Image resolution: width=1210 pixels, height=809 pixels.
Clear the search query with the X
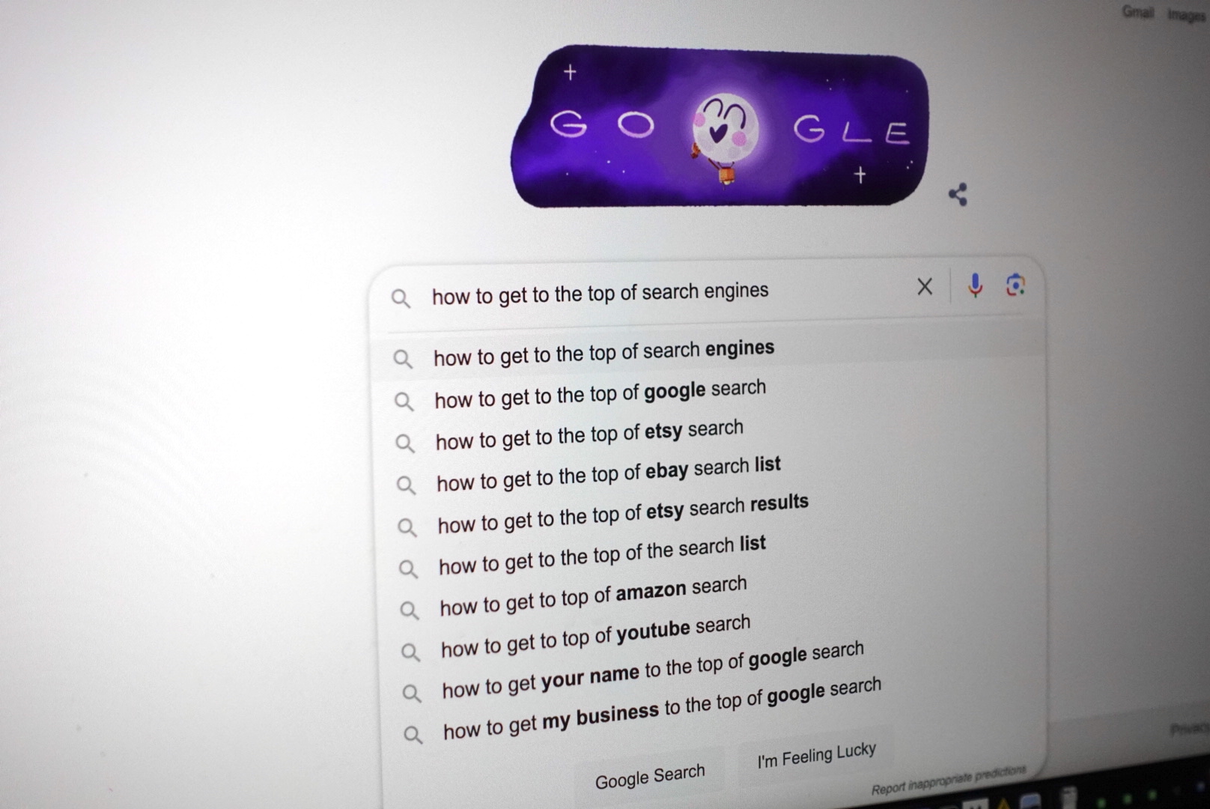pos(925,286)
